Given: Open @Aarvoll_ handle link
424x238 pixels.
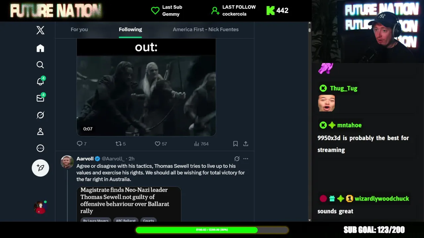Looking at the screenshot, I should (113, 159).
